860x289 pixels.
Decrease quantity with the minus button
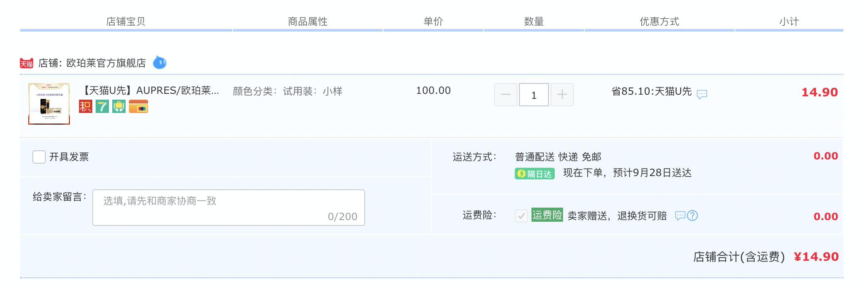(x=506, y=95)
